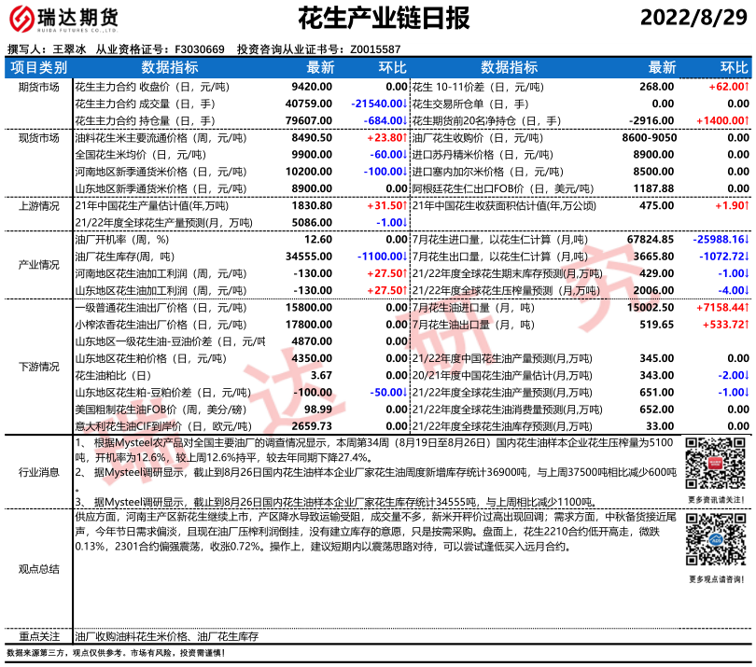
Task: Choose the 下游情况 category label
Action: click(38, 367)
